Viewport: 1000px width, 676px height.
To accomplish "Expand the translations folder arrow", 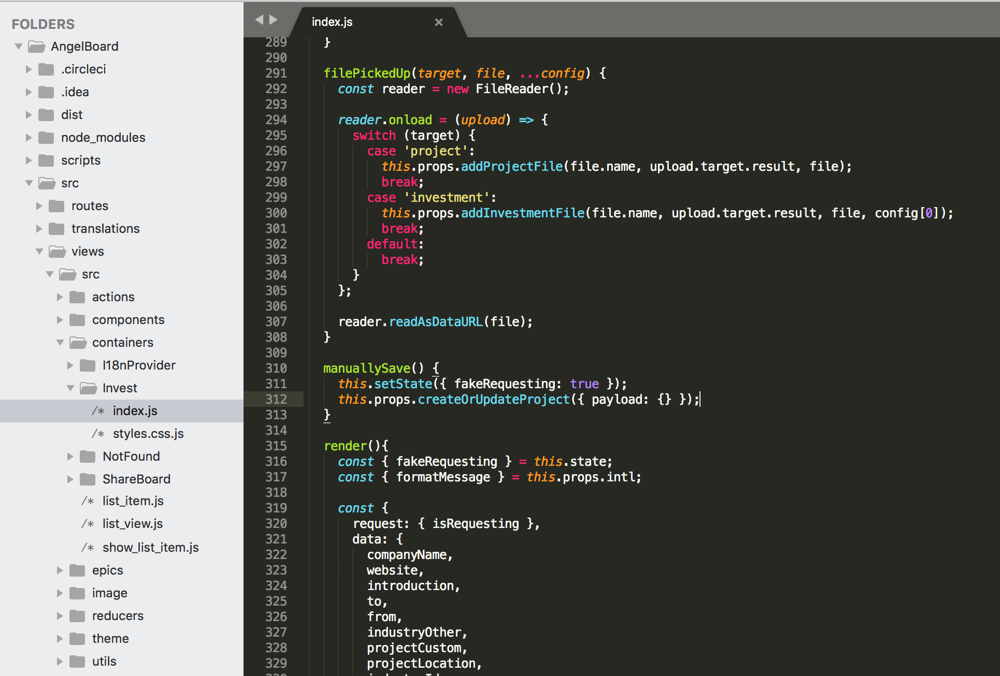I will (x=39, y=229).
